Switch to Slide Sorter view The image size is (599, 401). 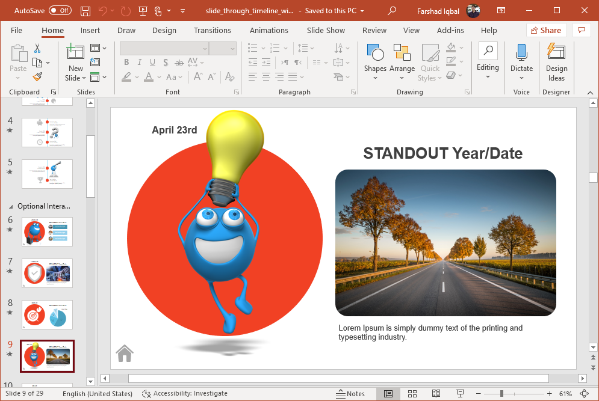click(x=412, y=394)
